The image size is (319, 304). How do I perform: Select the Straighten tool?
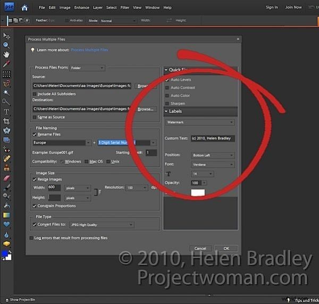pos(6,140)
